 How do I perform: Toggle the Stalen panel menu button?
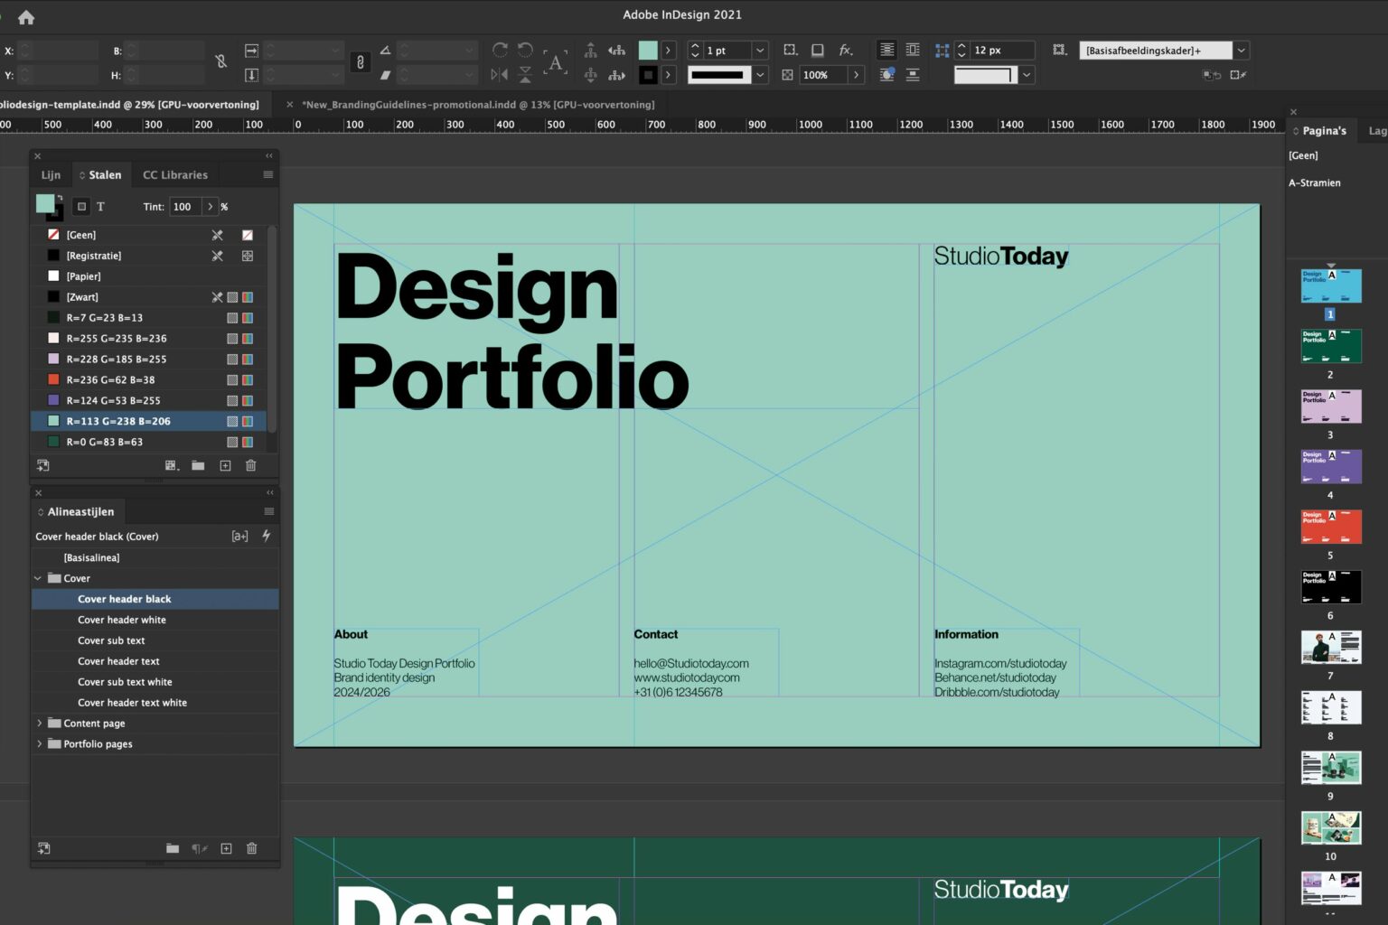[x=268, y=174]
